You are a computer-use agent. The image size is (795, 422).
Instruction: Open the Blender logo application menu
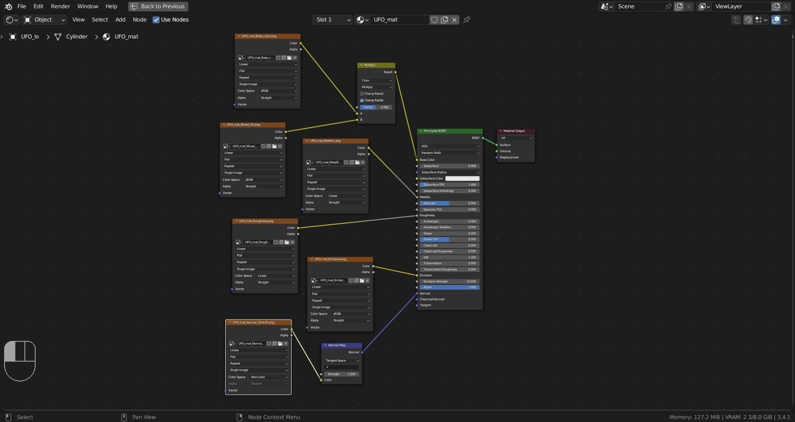[x=8, y=7]
